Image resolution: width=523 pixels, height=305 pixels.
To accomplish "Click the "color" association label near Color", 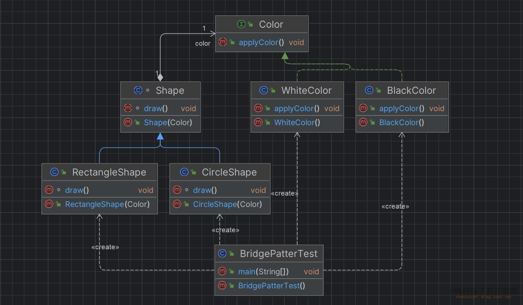I will coord(203,43).
